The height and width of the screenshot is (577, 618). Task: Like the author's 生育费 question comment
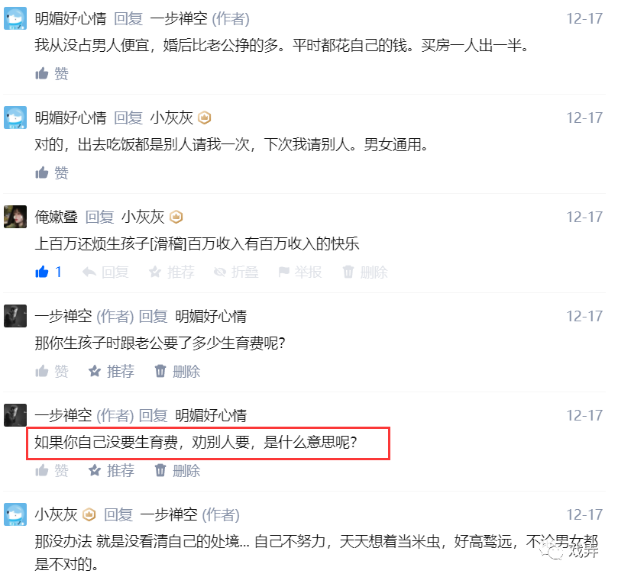(x=52, y=372)
